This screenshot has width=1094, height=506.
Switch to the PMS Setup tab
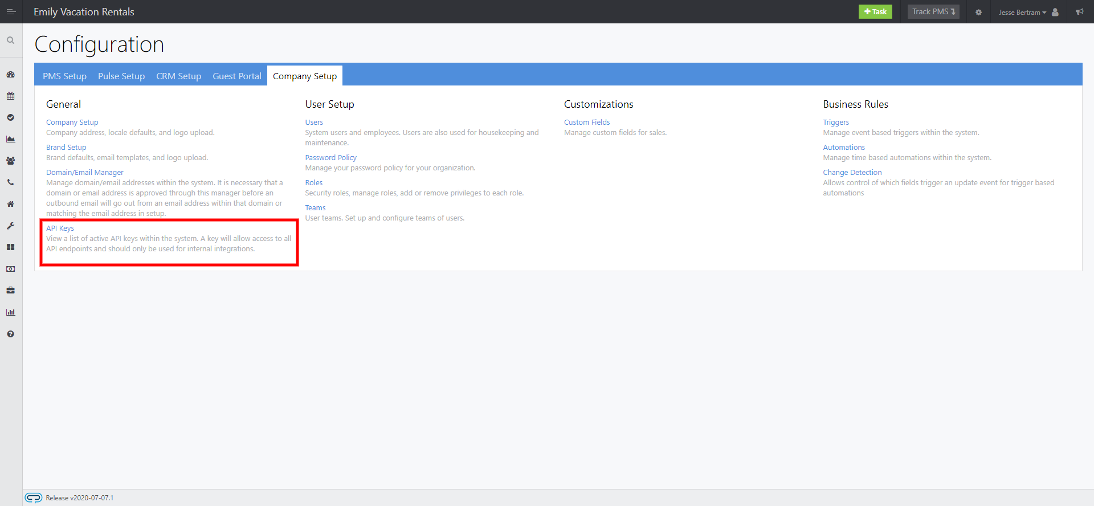pyautogui.click(x=64, y=76)
